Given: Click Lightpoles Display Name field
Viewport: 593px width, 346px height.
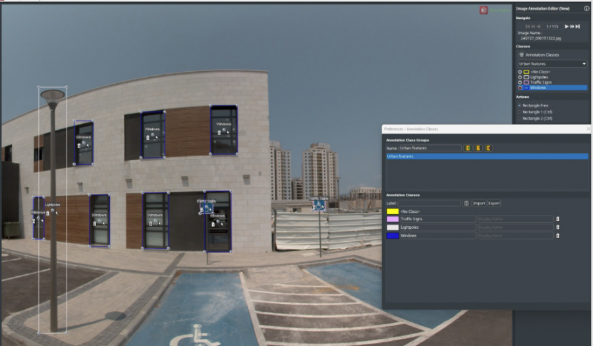Looking at the screenshot, I should click(x=515, y=227).
